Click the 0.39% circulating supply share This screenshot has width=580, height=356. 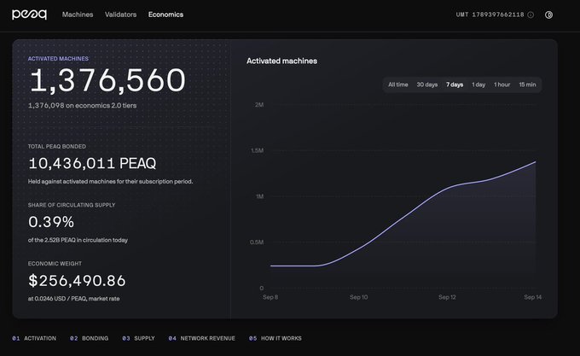(51, 222)
